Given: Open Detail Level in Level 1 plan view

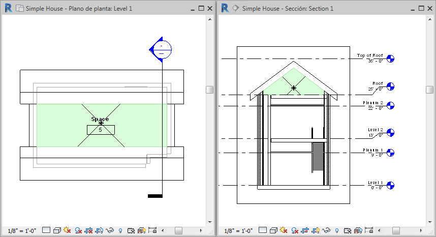Looking at the screenshot, I should [46, 230].
